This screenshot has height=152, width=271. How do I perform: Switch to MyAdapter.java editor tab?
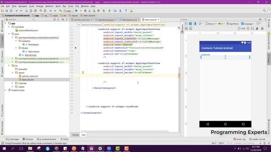click(129, 20)
